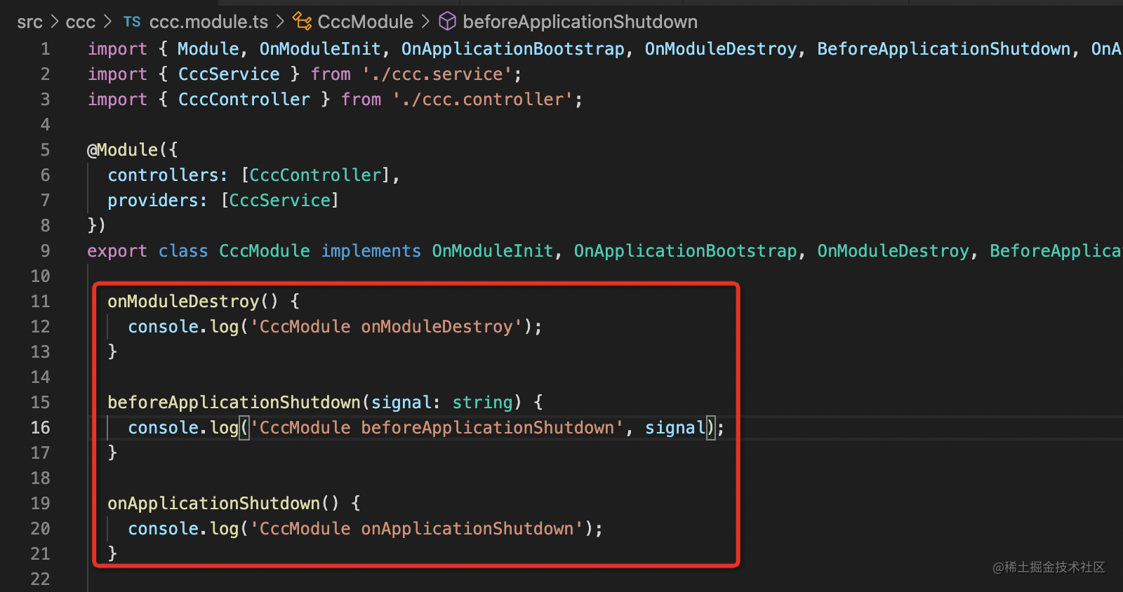Click the chevron after src breadcrumb
The image size is (1123, 592).
[x=54, y=22]
